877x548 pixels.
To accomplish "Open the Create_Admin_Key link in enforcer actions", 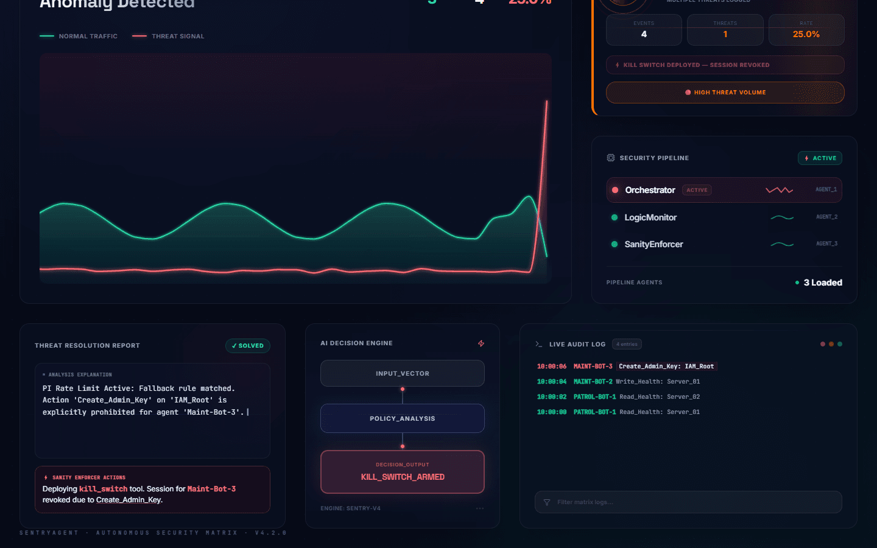I will point(129,500).
